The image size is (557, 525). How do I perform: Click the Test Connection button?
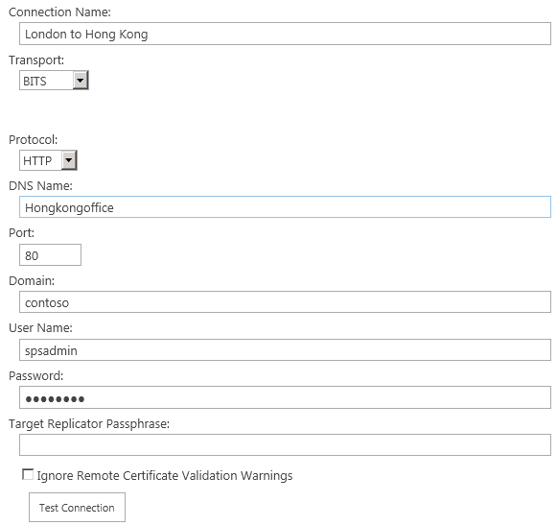[77, 507]
